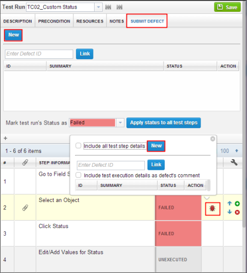The height and width of the screenshot is (273, 247).
Task: Click the ID column header in top table
Action: [25, 66]
